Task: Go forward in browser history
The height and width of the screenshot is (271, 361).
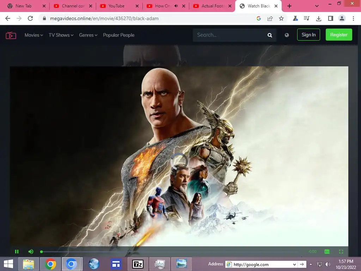Action: click(19, 18)
